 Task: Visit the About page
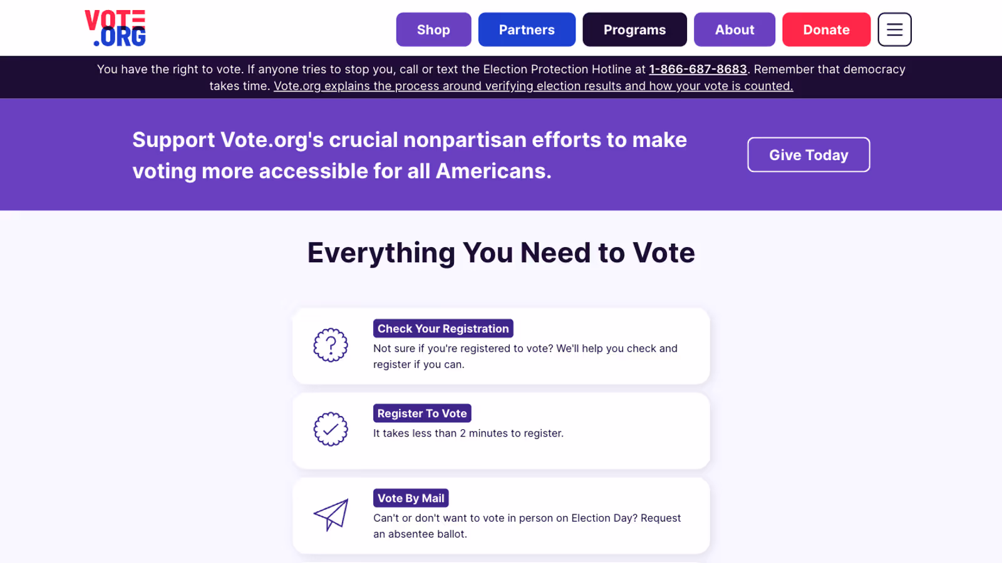(x=735, y=29)
